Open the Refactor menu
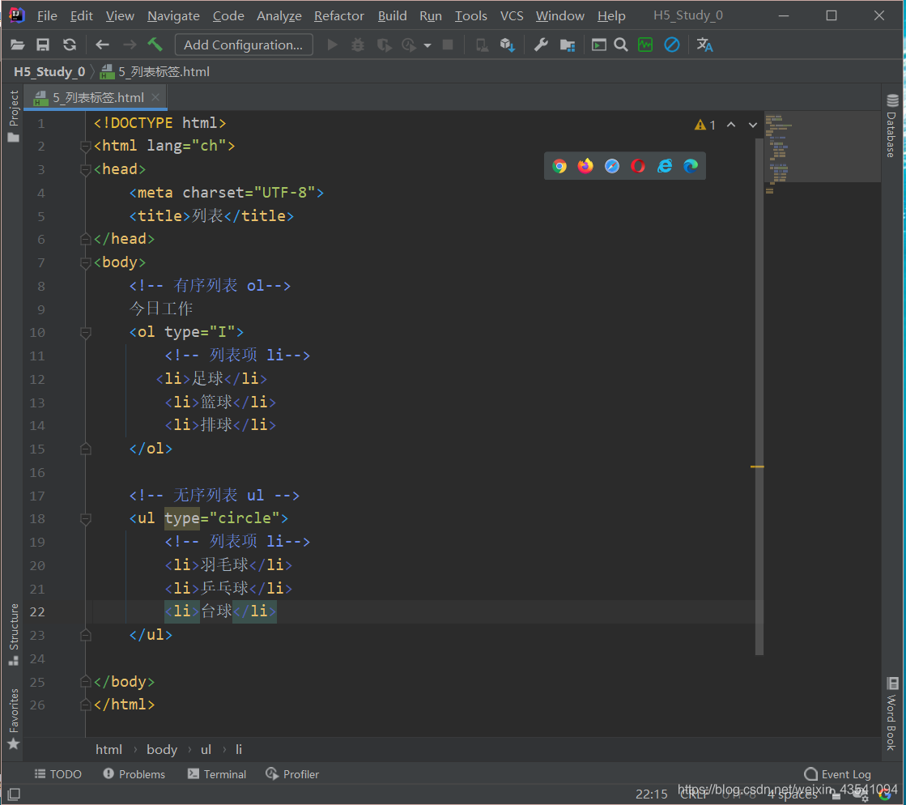 click(x=339, y=15)
